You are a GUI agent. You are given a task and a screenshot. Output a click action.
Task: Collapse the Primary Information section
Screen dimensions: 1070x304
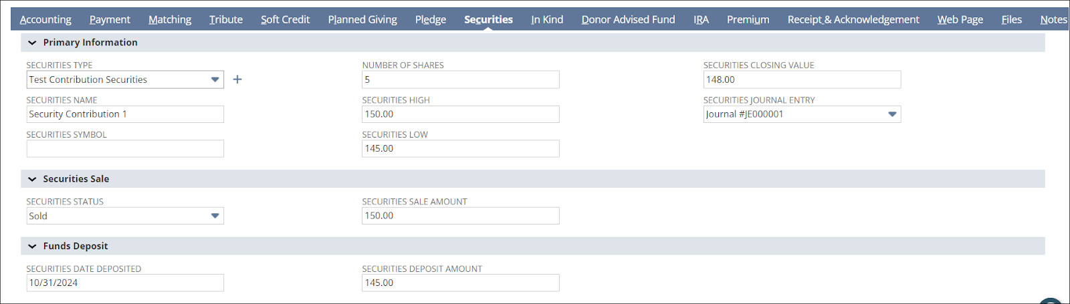(32, 43)
